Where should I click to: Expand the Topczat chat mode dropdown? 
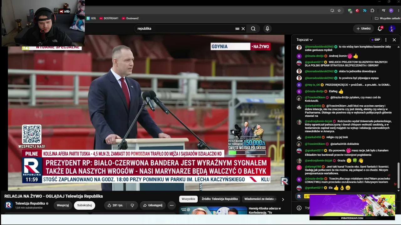tap(305, 40)
